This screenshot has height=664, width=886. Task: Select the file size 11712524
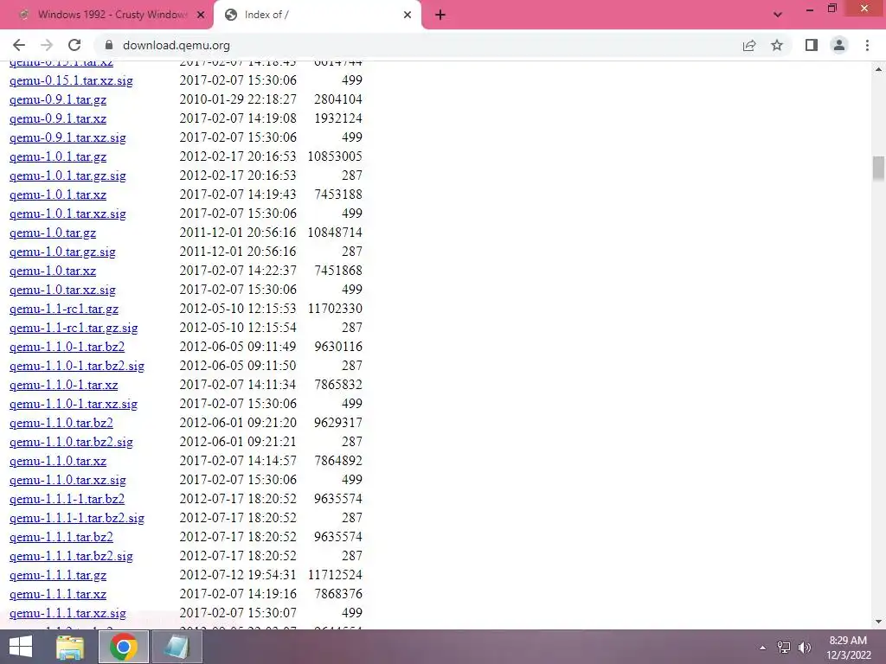[x=335, y=575]
